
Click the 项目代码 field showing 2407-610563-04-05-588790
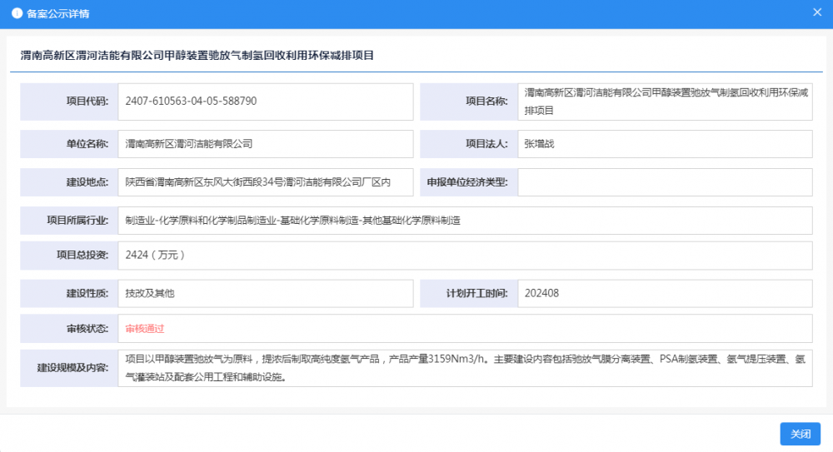tap(265, 102)
